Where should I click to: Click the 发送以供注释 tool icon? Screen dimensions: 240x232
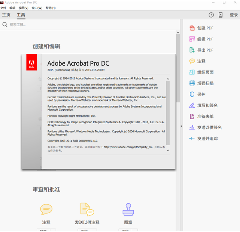point(87,209)
